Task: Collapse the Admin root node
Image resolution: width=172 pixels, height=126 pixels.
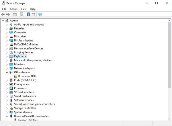Action: 3,20
